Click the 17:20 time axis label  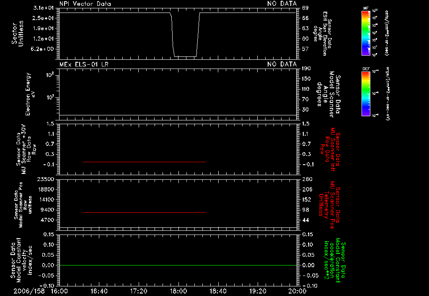139,291
